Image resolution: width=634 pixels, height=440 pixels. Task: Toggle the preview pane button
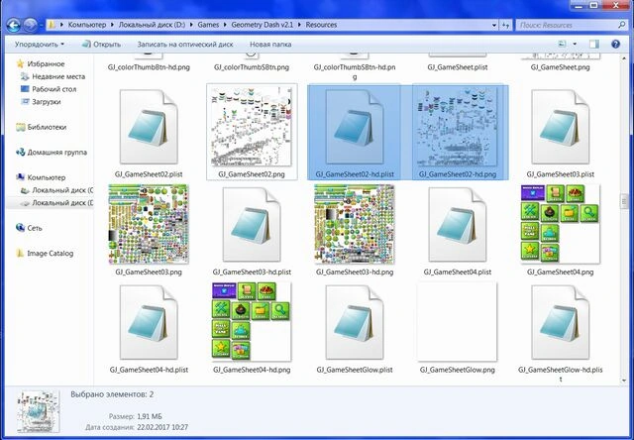[x=594, y=44]
